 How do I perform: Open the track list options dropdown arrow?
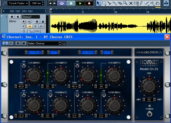[x=4, y=11]
